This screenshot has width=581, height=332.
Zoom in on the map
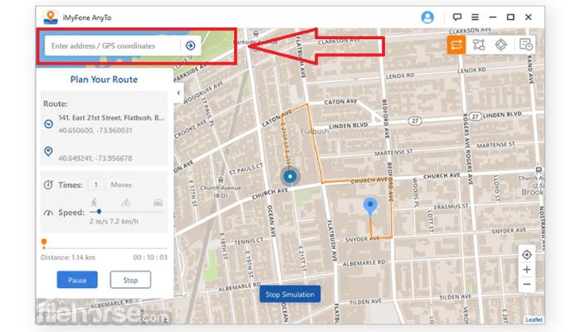526,270
